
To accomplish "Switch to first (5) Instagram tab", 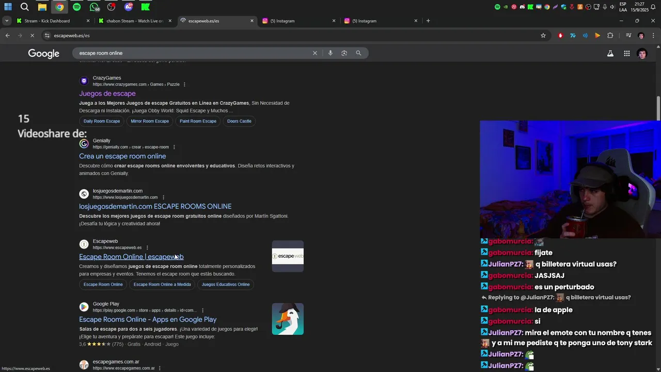I will pyautogui.click(x=298, y=21).
